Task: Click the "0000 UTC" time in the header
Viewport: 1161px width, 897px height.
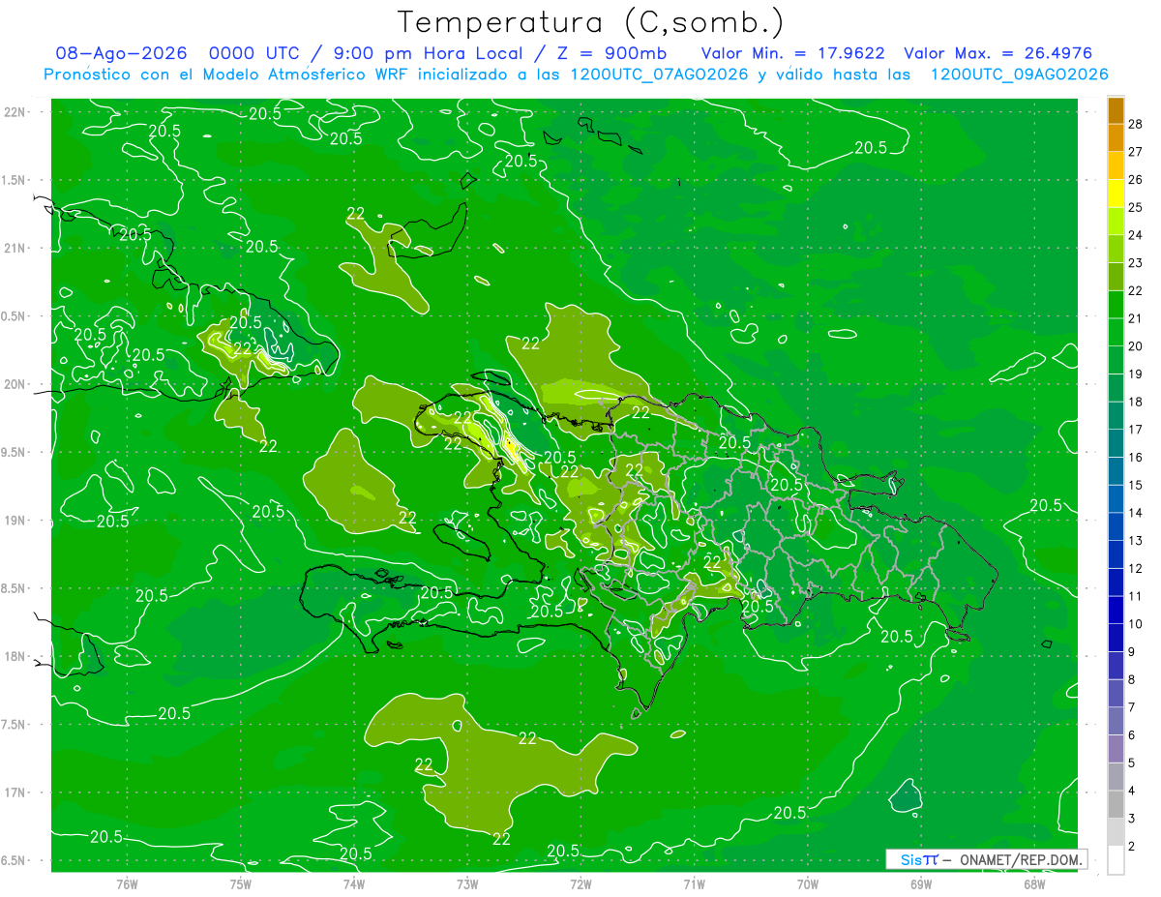Action: 255,54
